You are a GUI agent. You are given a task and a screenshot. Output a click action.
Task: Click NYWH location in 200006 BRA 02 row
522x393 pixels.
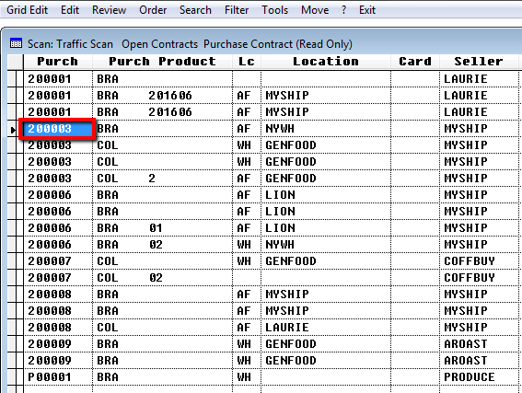pyautogui.click(x=326, y=245)
